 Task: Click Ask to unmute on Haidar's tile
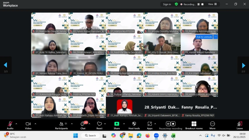pyautogui.click(x=204, y=37)
